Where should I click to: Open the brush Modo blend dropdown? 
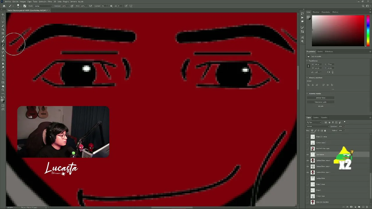[43, 6]
